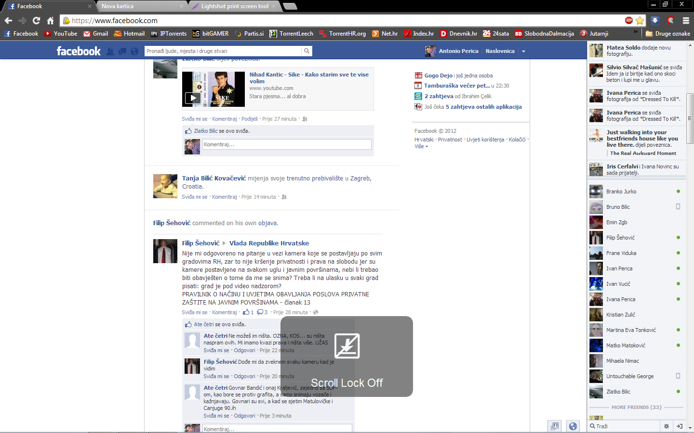Open the 24sata bookmark
694x433 pixels.
coord(496,34)
